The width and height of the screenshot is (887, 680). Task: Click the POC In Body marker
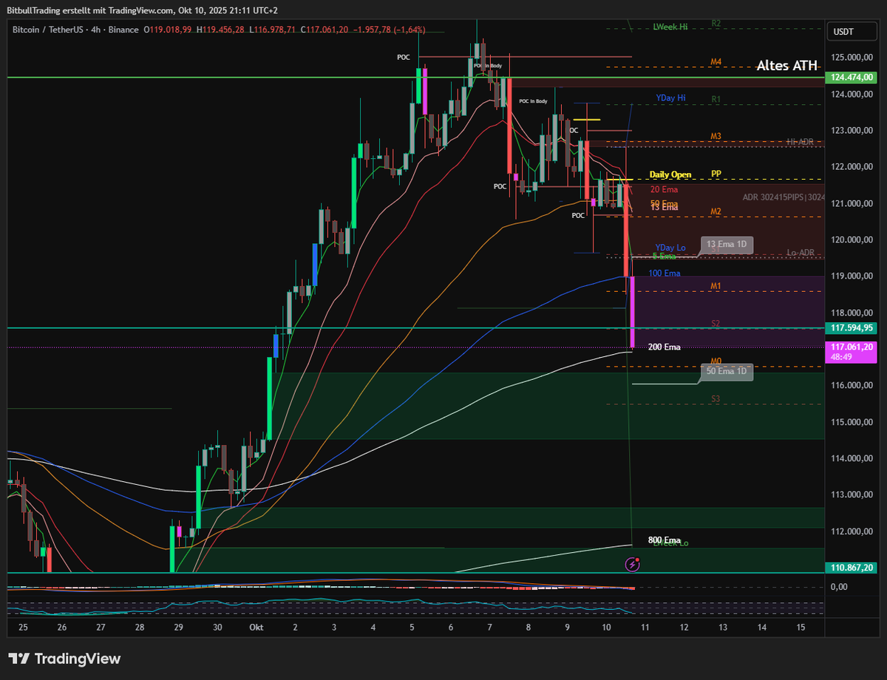[x=534, y=101]
